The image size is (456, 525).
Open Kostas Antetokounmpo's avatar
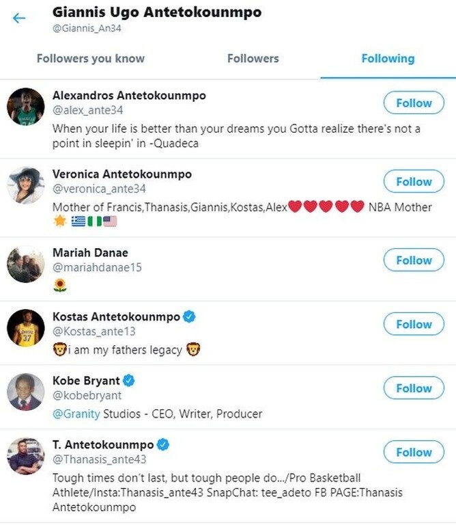pos(26,328)
